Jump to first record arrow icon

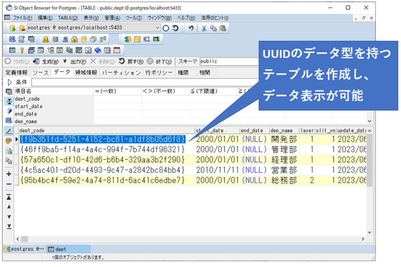[9, 197]
